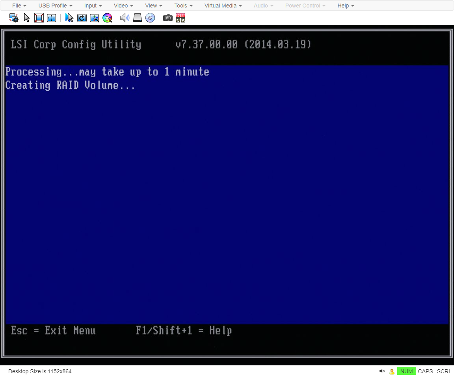The height and width of the screenshot is (376, 454).
Task: Click 'Processing...may take up to 1 minute' line
Action: (x=107, y=72)
